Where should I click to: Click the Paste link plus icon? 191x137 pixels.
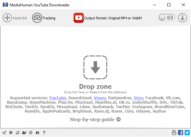coord(7,18)
